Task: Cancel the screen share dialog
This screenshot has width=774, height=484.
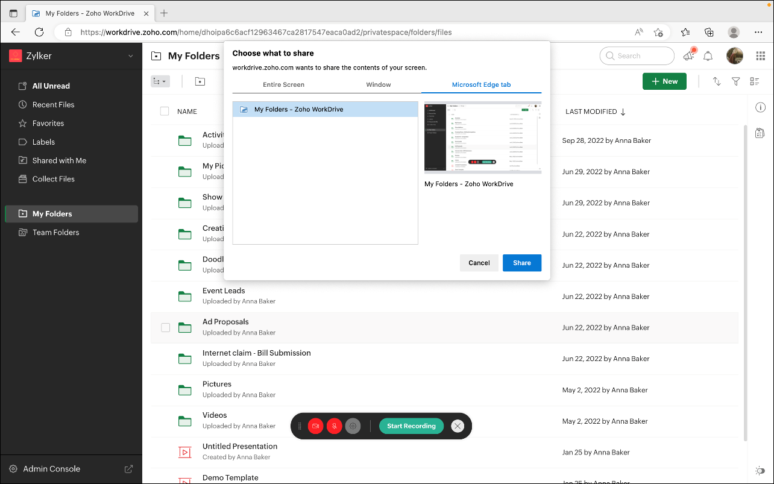Action: (479, 263)
